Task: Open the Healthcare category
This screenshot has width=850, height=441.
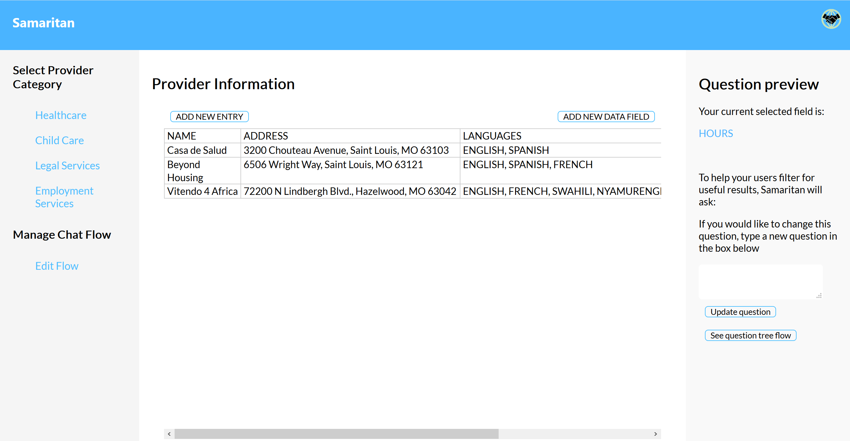Action: click(61, 115)
